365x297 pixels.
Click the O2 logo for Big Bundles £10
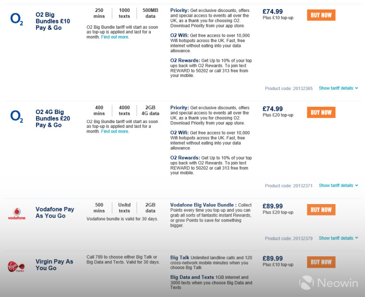(17, 19)
